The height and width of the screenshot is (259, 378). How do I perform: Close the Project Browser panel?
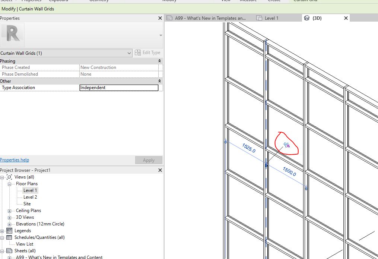(x=160, y=170)
